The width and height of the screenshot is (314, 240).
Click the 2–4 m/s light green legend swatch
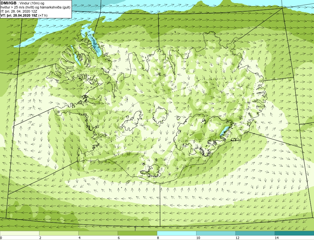tap(59, 233)
